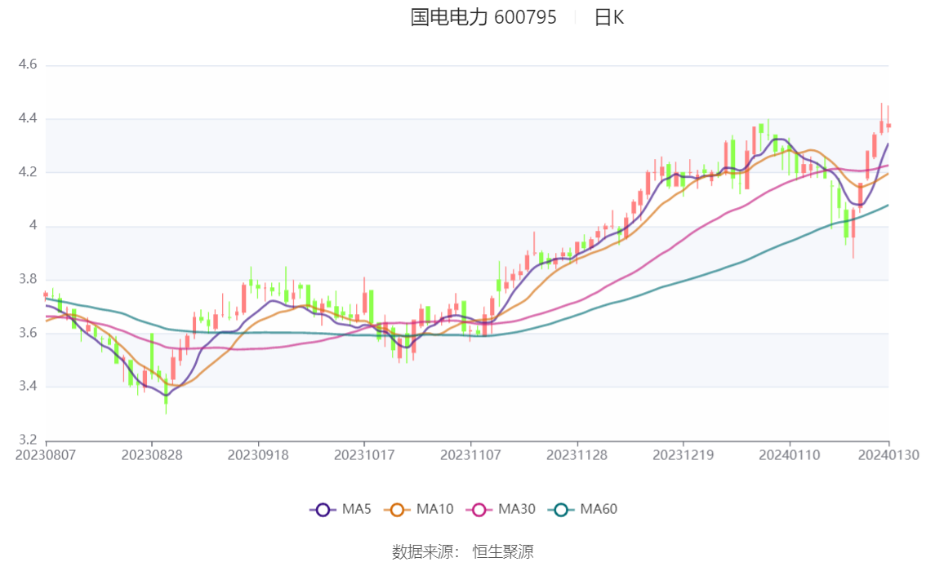This screenshot has height=562, width=926.
Task: Click the y-axis value 3.6
Action: coord(28,333)
